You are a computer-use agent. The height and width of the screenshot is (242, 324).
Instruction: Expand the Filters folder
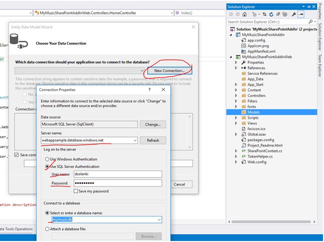coord(236,101)
